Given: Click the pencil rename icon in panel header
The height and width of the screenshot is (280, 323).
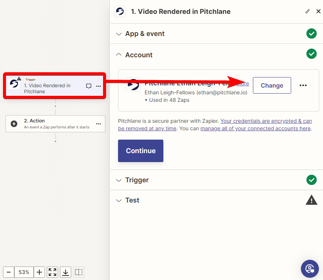Looking at the screenshot, I should tap(307, 11).
